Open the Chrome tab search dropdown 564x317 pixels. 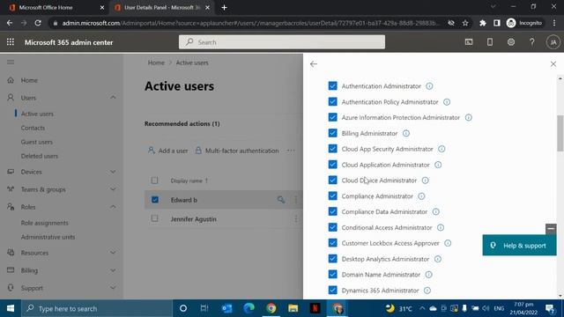tap(493, 6)
